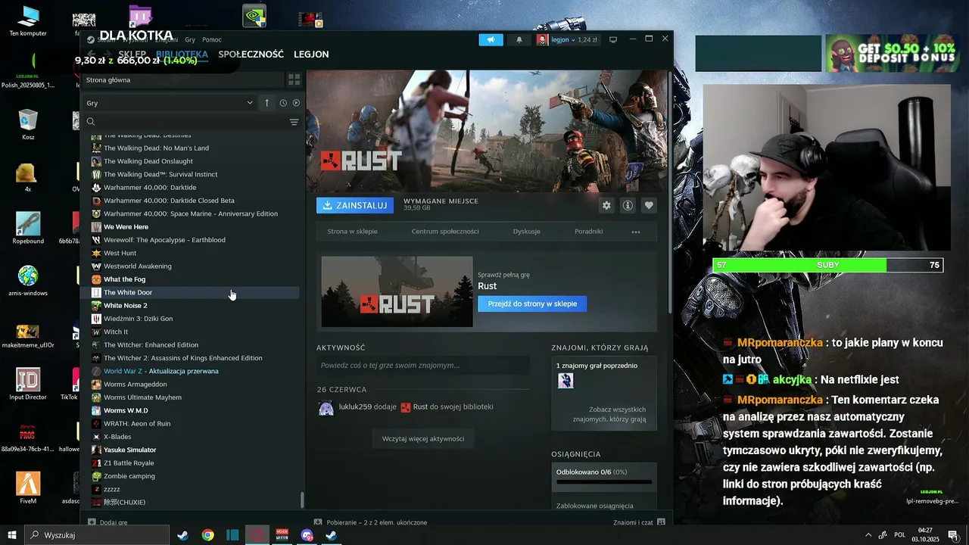Click the Dodaj grę add game button
Image resolution: width=969 pixels, height=545 pixels.
tap(107, 522)
